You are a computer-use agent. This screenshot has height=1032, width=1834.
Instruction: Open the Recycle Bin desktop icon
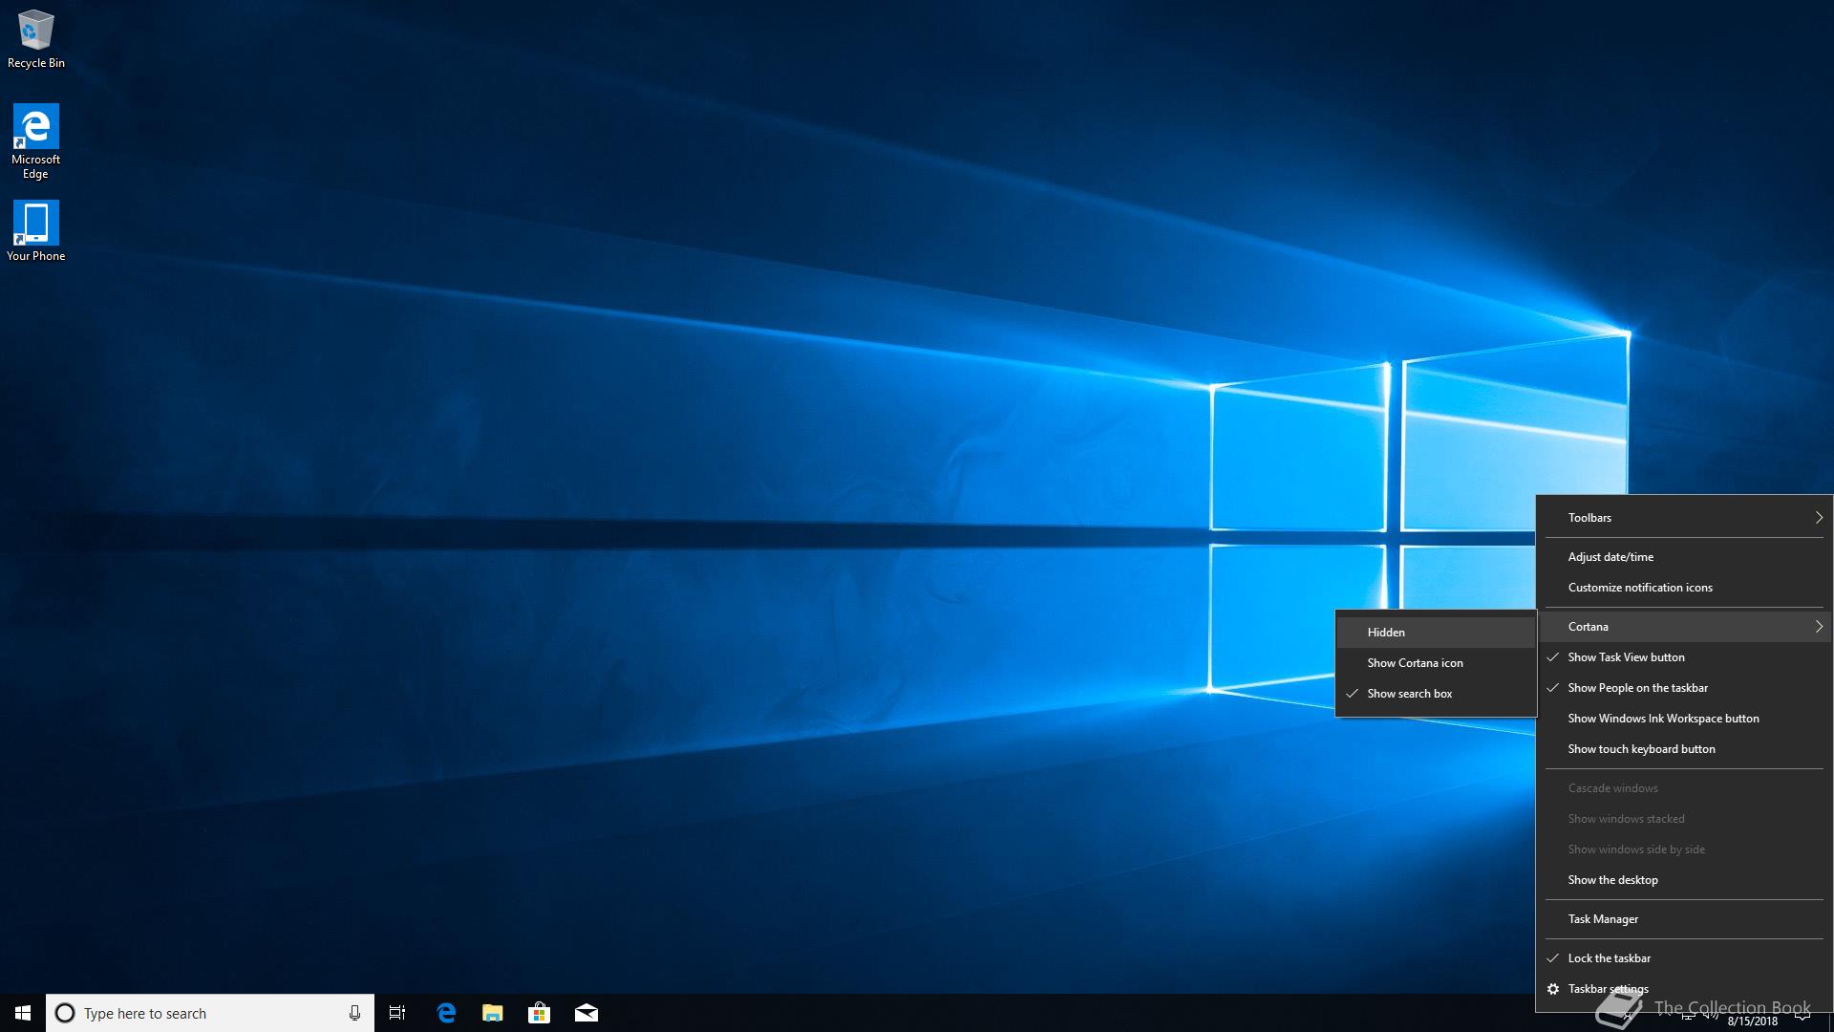(x=35, y=39)
